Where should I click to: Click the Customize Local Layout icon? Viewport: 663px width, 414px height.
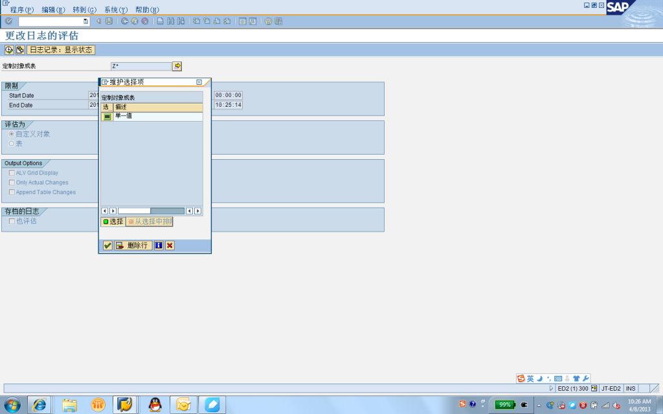[x=278, y=21]
